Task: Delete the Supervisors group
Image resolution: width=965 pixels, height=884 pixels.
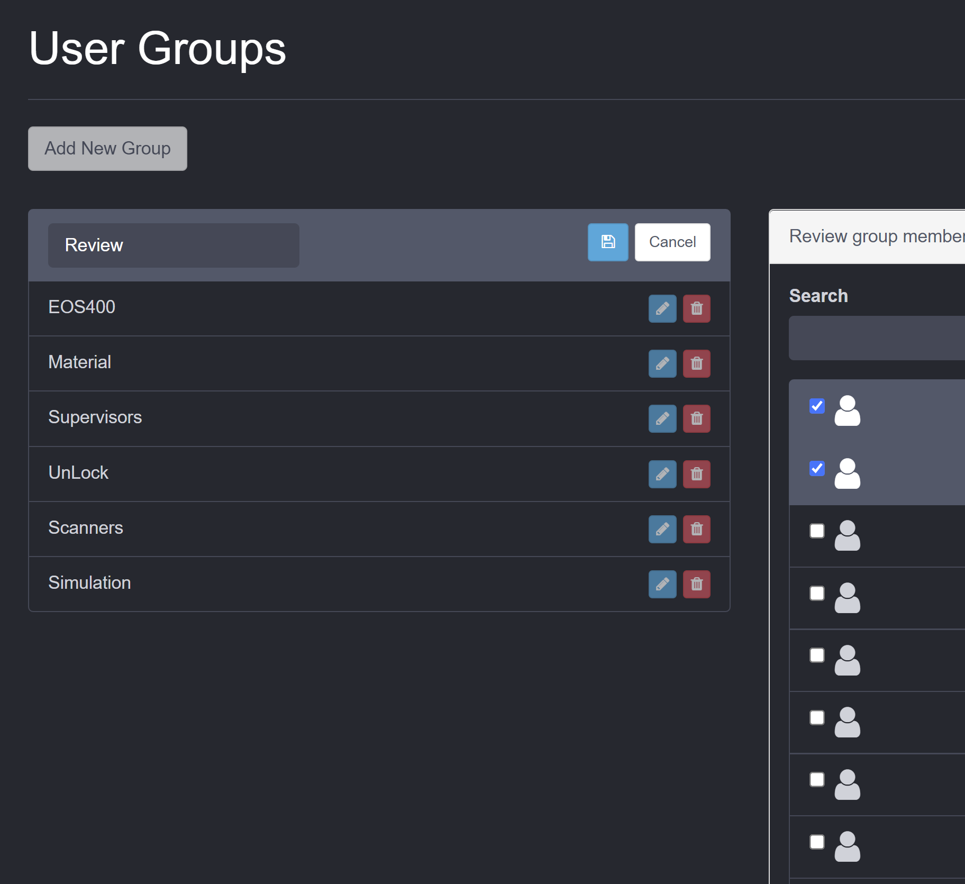Action: pyautogui.click(x=696, y=418)
